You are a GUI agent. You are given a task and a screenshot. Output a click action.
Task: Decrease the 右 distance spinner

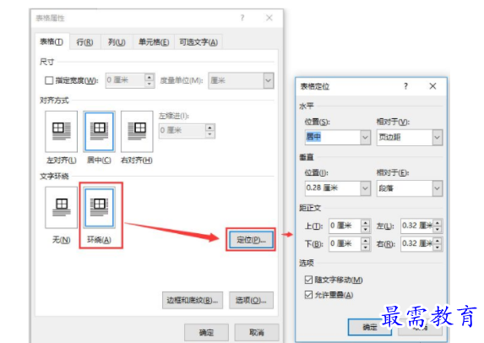pyautogui.click(x=438, y=247)
